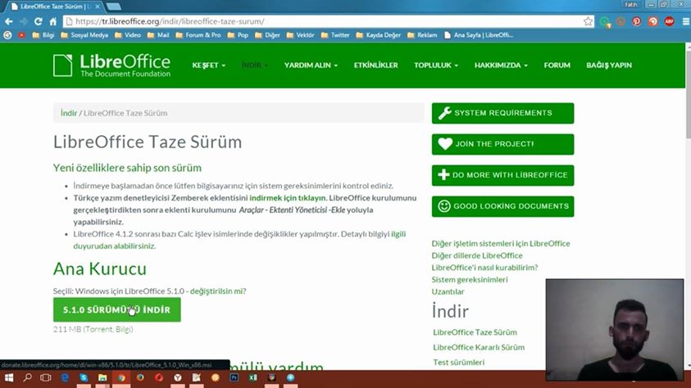Open Windows Start menu
The height and width of the screenshot is (388, 691).
click(x=9, y=378)
